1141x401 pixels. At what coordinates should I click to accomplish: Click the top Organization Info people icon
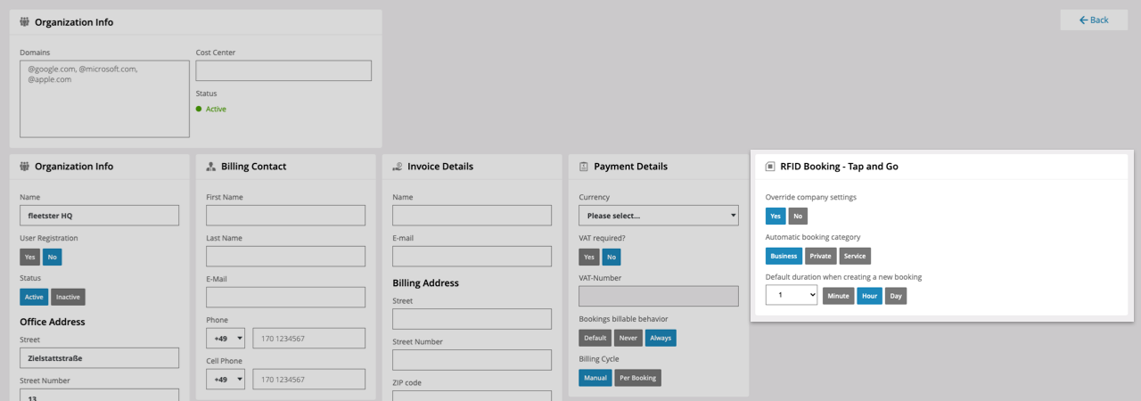point(25,22)
